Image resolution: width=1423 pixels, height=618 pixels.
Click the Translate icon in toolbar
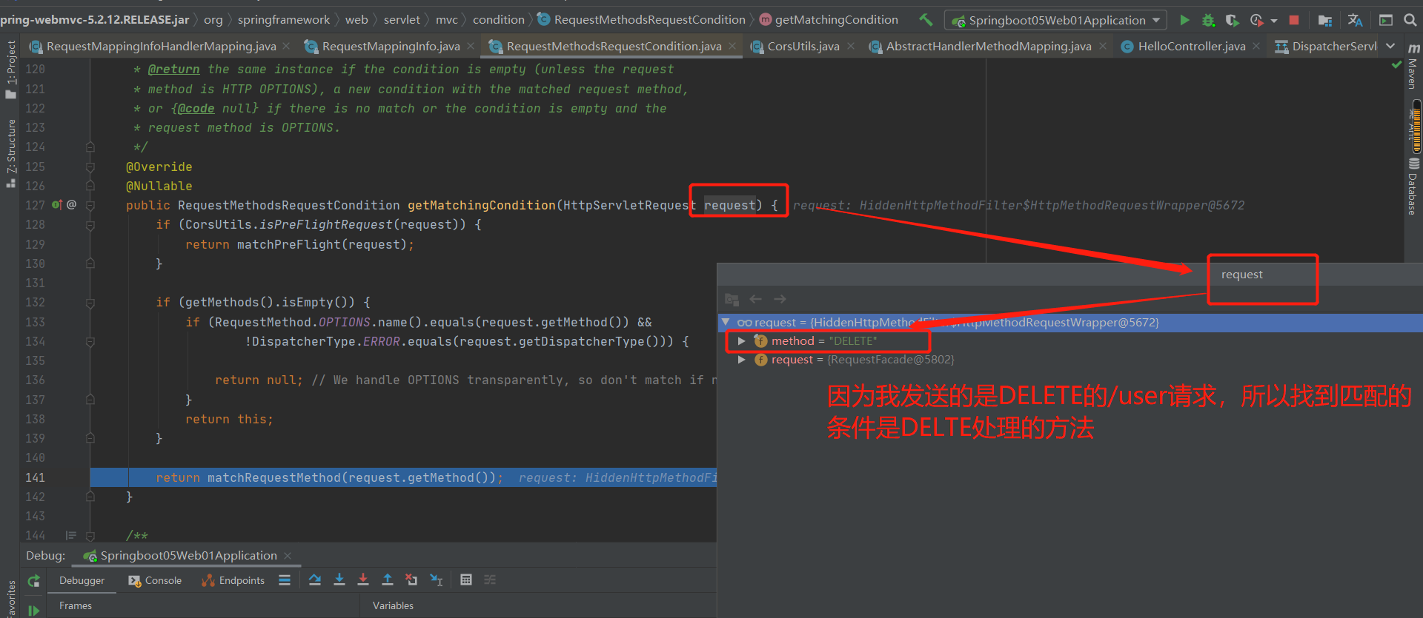click(x=1355, y=20)
